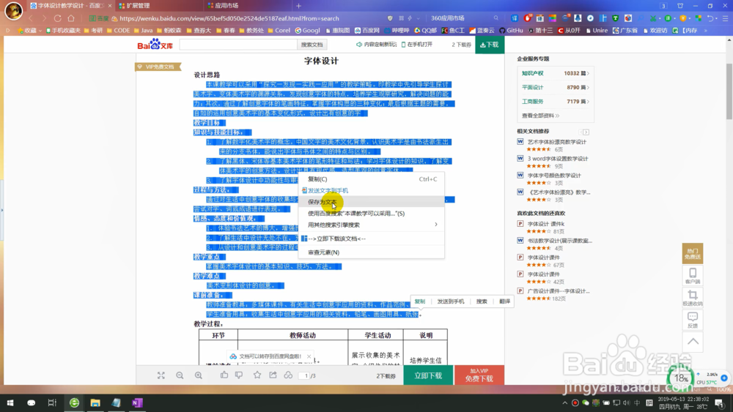Viewport: 733px width, 412px height.
Task: Click the 反馈 feedback sidebar icon
Action: click(693, 320)
